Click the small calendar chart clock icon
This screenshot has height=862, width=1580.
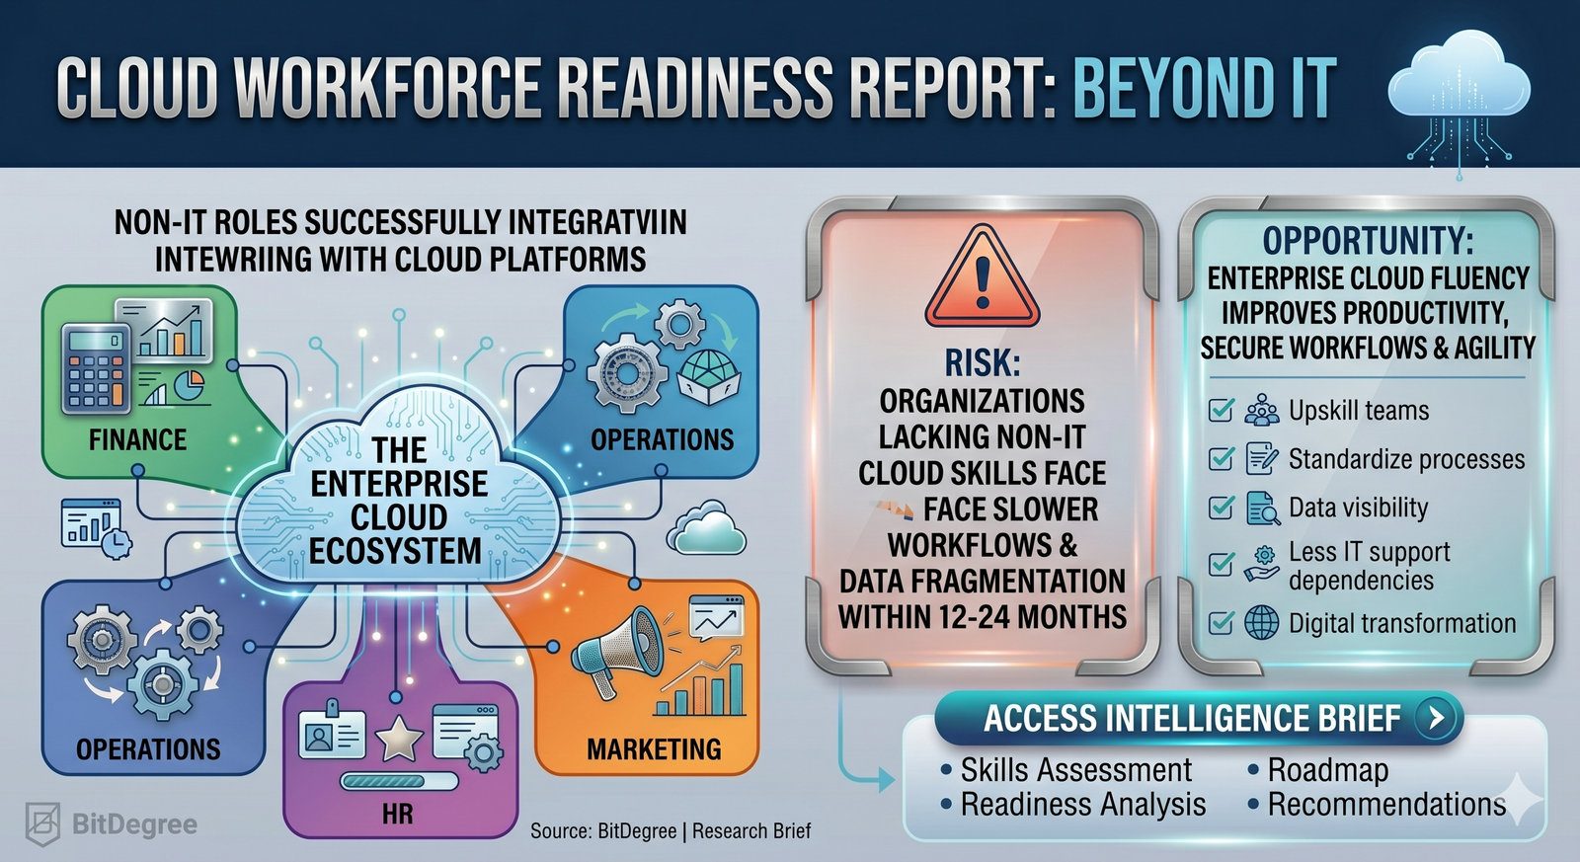(96, 527)
